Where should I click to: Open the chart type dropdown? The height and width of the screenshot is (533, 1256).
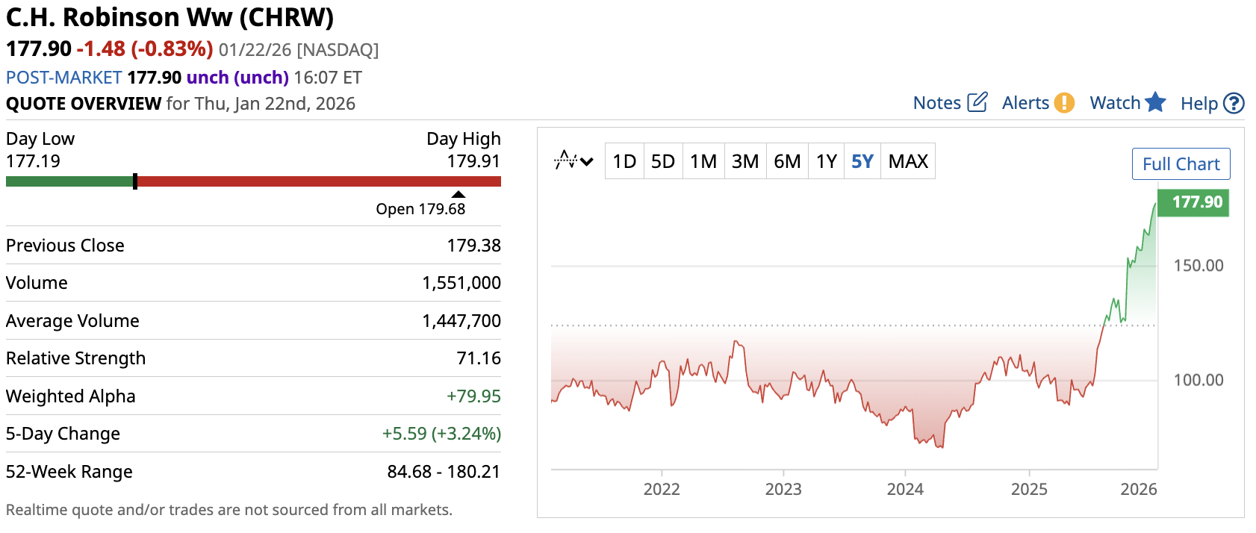[x=573, y=161]
